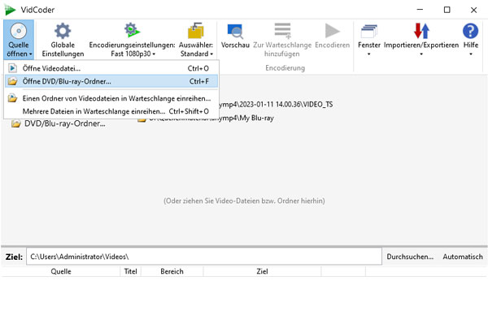Screen dimensions: 488x333
Task: Choose Einen Ordner von Videodateien in Warteschlange einreihen
Action: pyautogui.click(x=111, y=98)
